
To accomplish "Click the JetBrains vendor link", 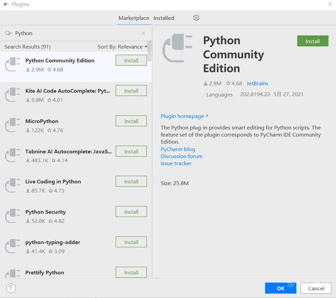I will tap(257, 83).
